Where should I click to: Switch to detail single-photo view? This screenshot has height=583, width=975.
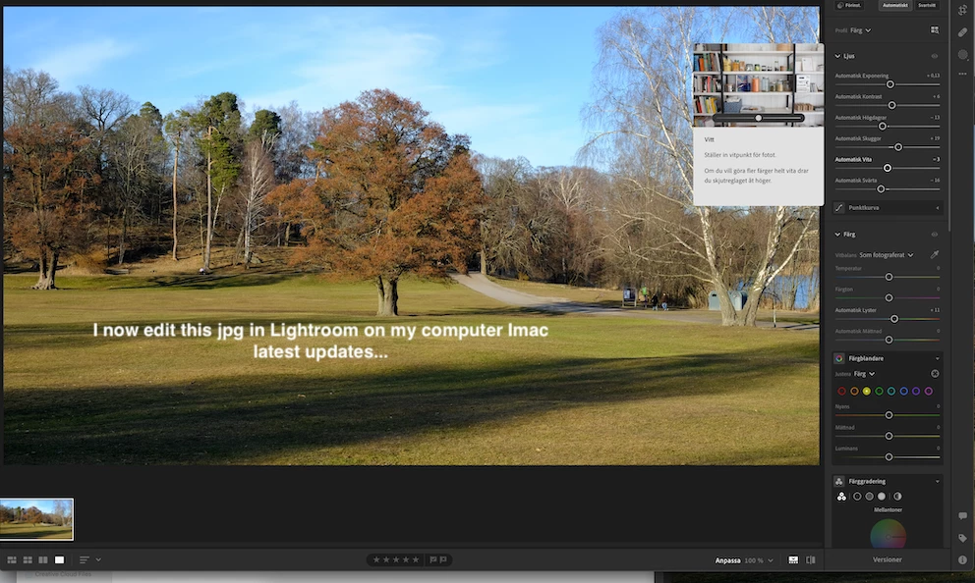(59, 559)
